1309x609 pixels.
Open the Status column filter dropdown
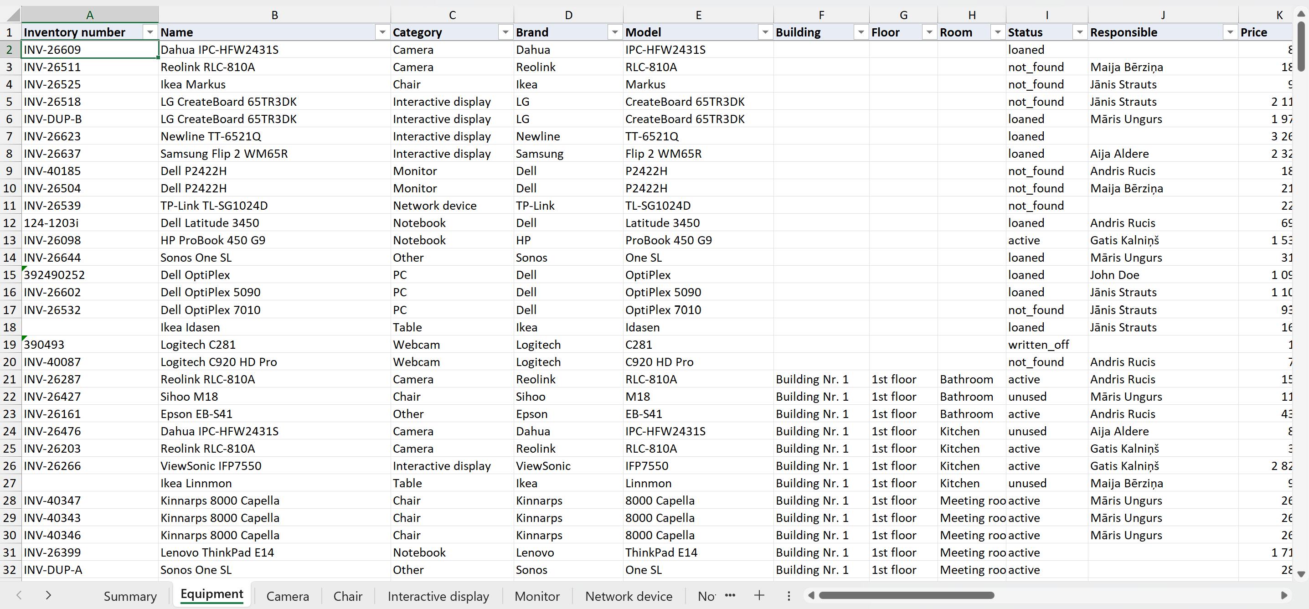[1079, 32]
